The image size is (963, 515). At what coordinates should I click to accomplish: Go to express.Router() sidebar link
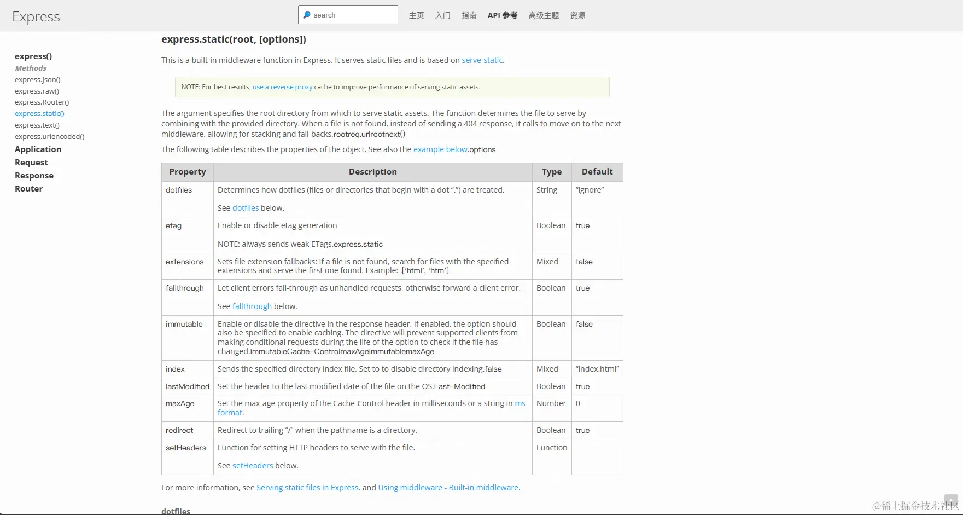pyautogui.click(x=42, y=102)
